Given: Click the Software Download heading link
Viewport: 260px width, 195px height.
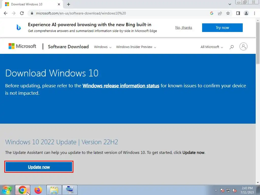Looking at the screenshot, I should coord(68,47).
